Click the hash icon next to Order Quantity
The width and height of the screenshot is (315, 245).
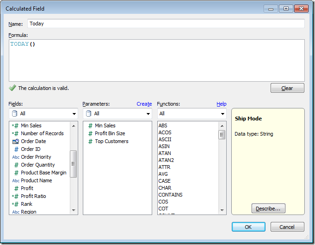click(16, 165)
